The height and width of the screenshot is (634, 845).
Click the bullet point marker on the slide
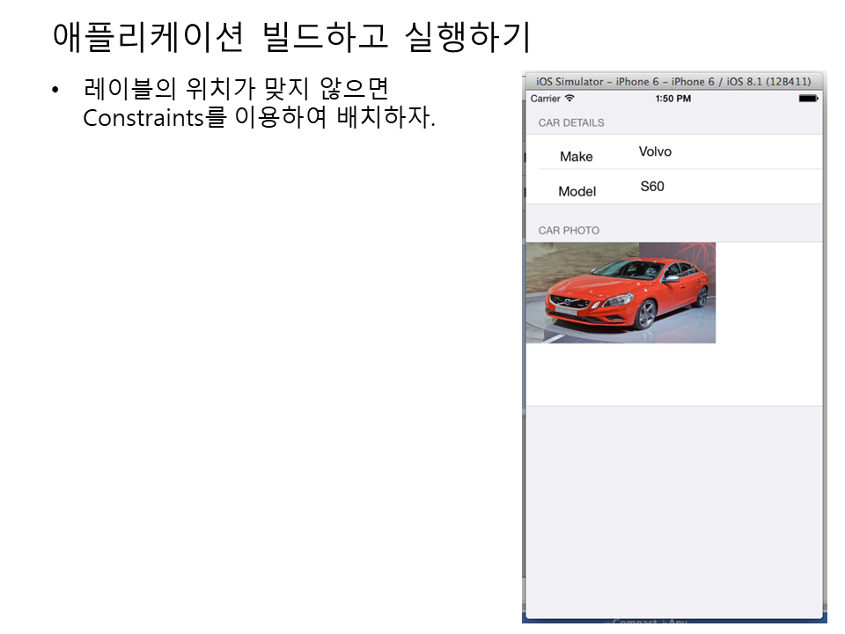point(57,90)
